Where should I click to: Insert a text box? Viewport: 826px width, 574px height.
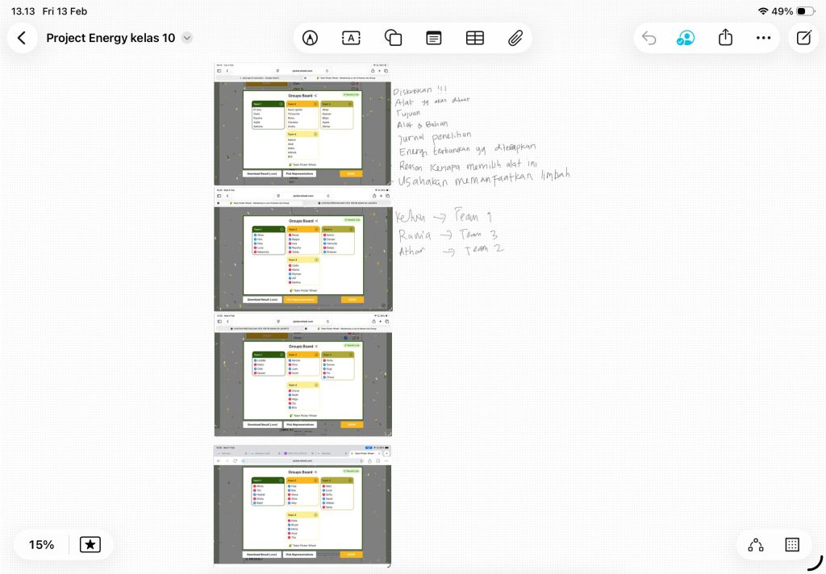pyautogui.click(x=351, y=38)
